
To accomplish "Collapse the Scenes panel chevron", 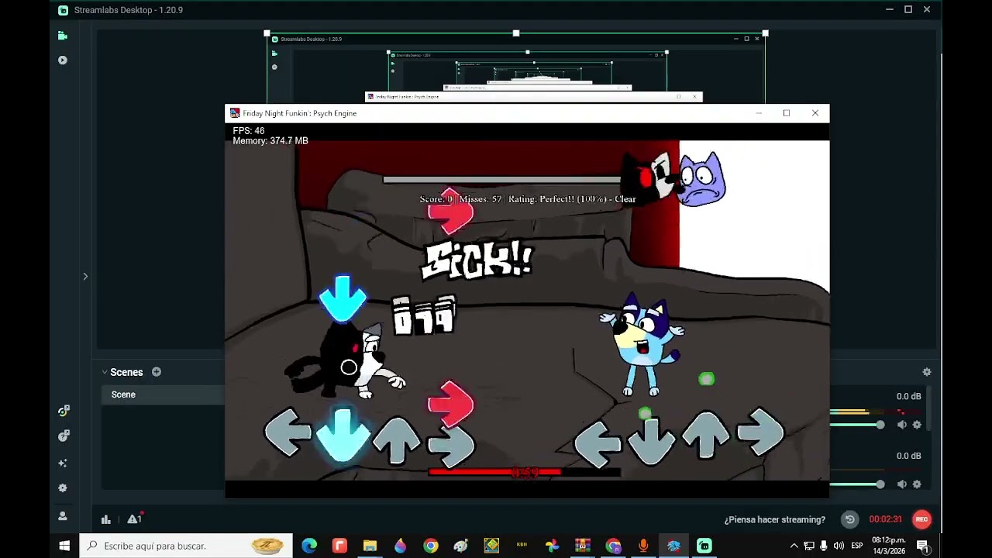I will pyautogui.click(x=105, y=372).
